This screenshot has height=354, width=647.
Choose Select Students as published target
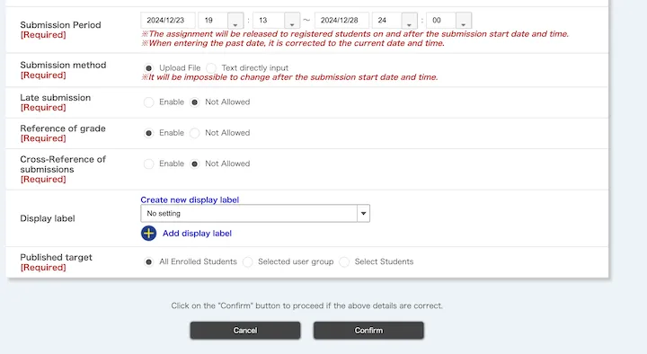tap(344, 262)
